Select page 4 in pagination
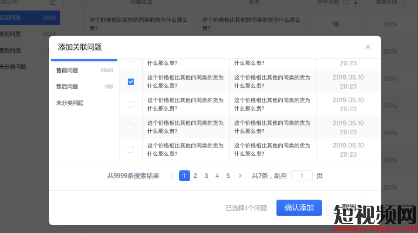This screenshot has height=233, width=418. coord(217,176)
